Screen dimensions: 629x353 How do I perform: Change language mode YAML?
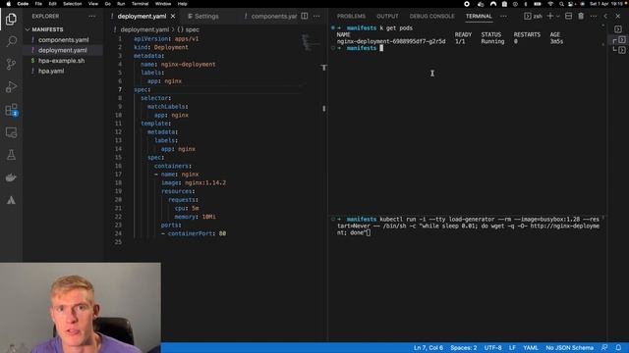click(x=531, y=348)
